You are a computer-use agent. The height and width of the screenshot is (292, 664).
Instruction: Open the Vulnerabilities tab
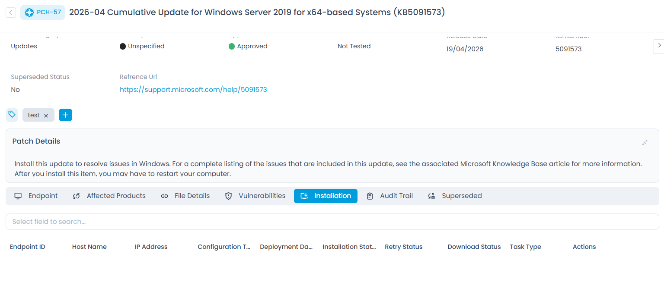point(255,196)
